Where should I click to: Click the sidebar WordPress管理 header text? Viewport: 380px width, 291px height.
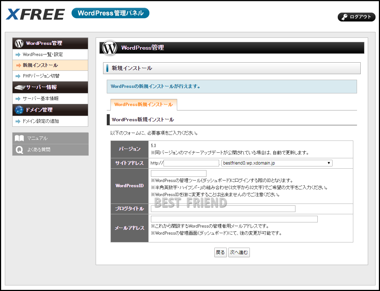click(44, 43)
